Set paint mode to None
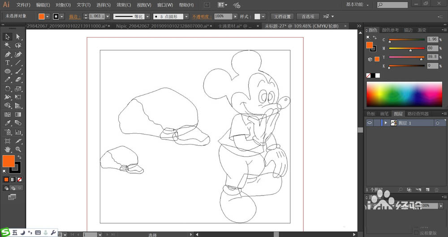Viewport: 448px width, 237px height. [x=19, y=180]
